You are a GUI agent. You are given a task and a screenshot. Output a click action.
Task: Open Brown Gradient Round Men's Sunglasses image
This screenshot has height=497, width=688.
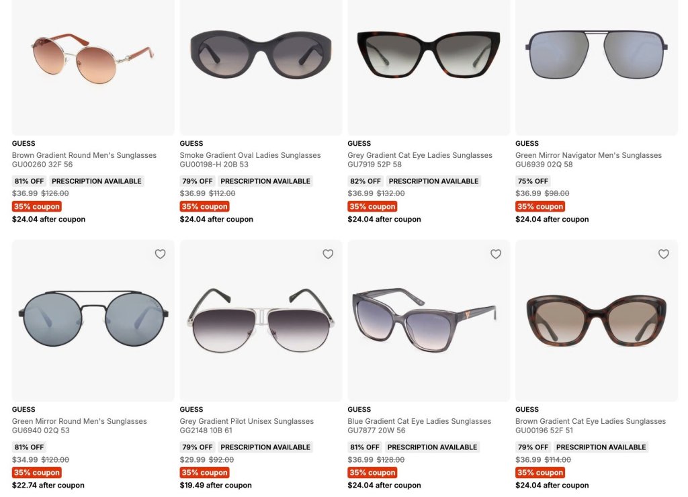pos(93,67)
